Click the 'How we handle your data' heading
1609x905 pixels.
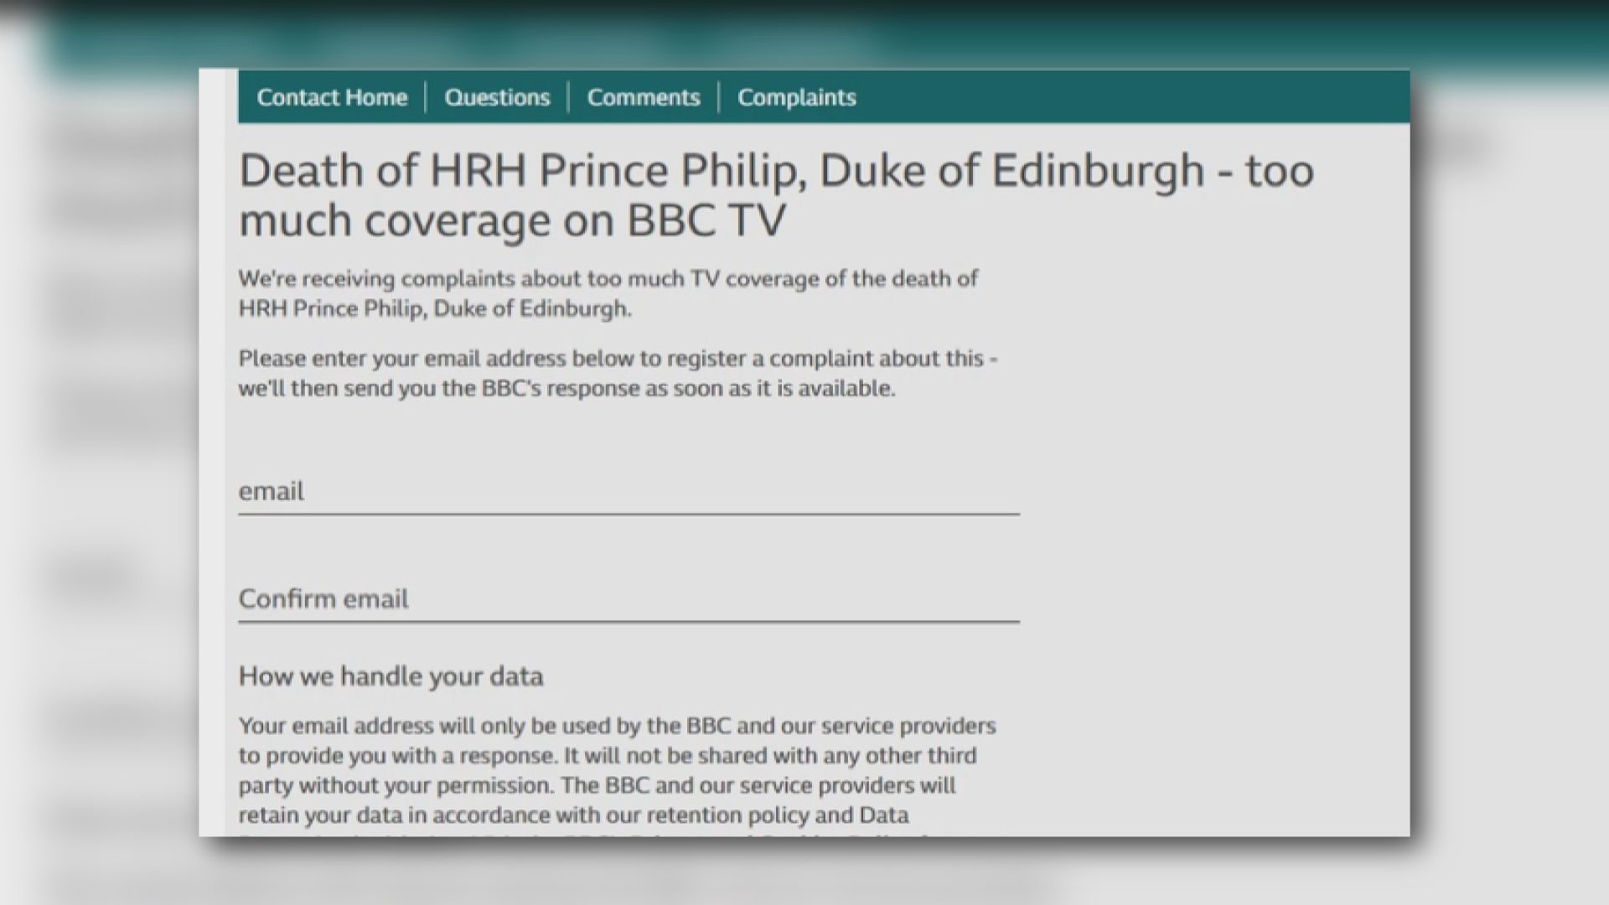(391, 676)
